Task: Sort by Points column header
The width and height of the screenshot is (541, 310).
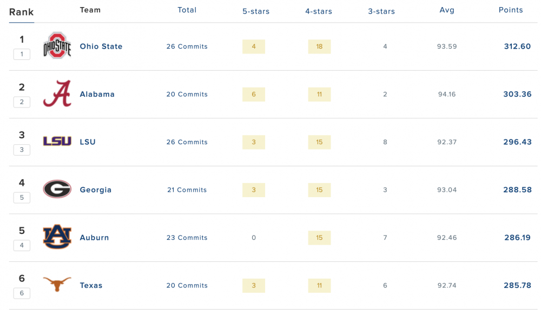Action: click(x=511, y=10)
